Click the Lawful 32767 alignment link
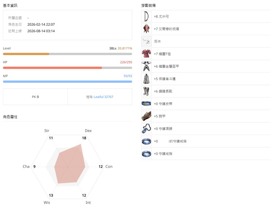The width and height of the screenshot is (272, 205). (103, 97)
